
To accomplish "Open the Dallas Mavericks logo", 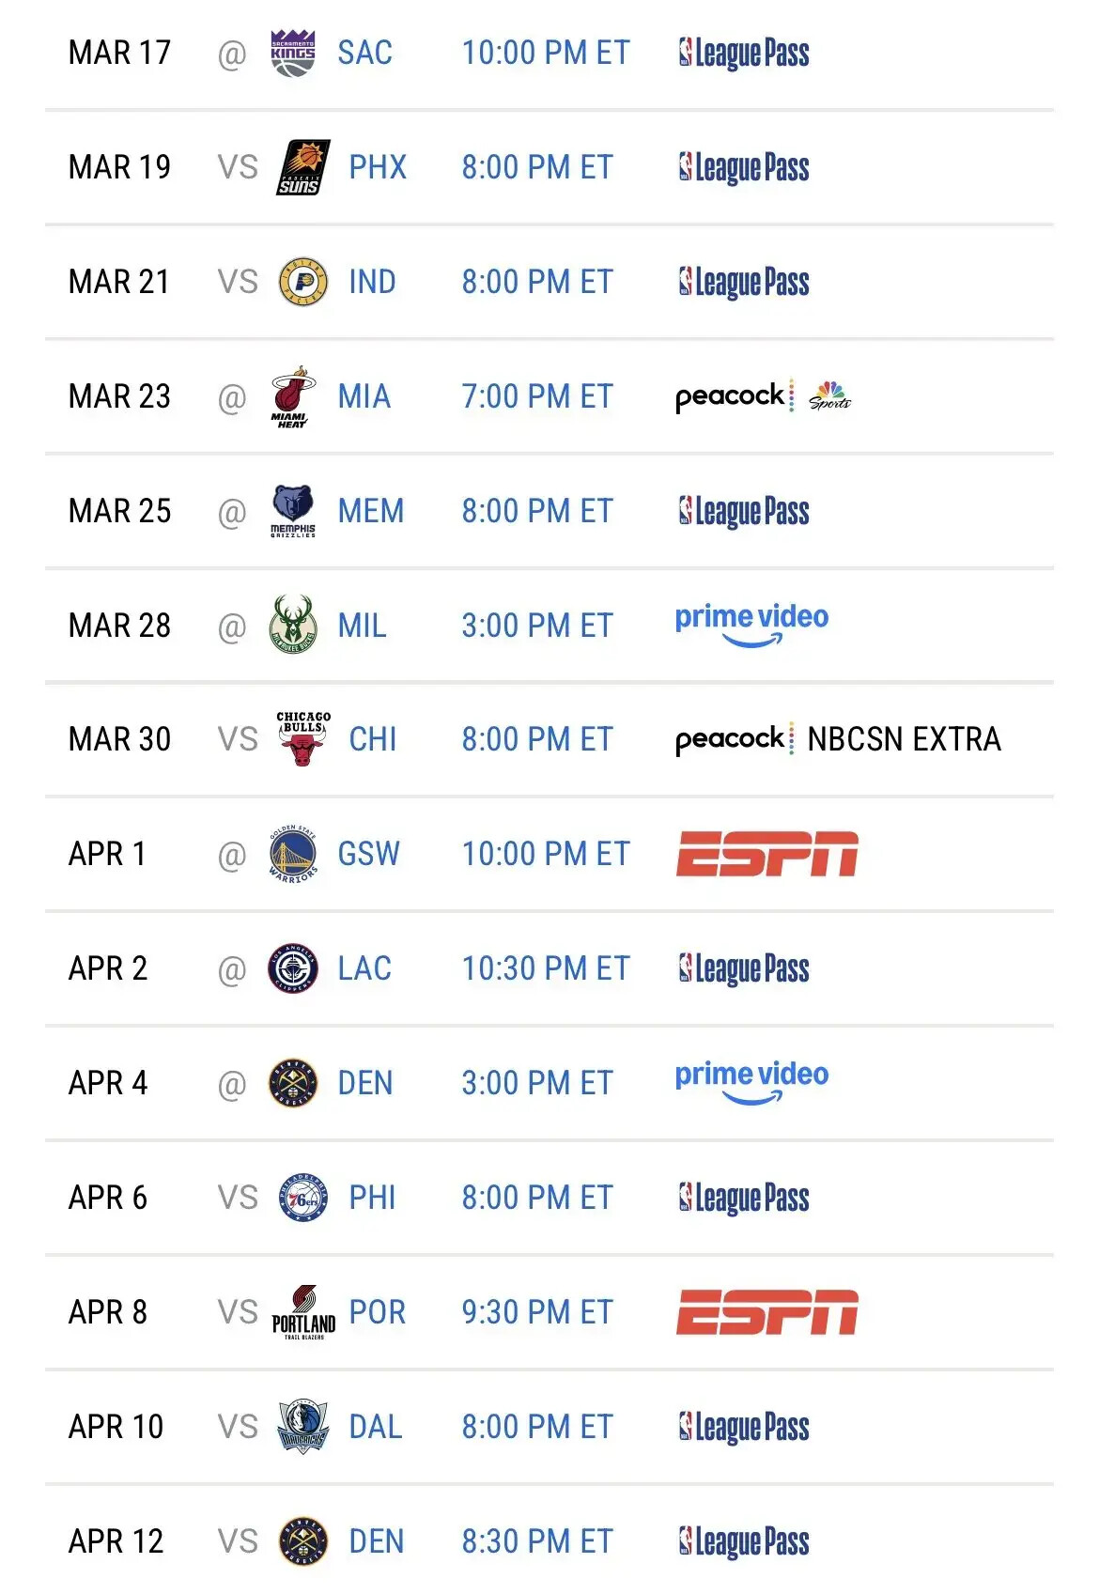I will coord(303,1427).
